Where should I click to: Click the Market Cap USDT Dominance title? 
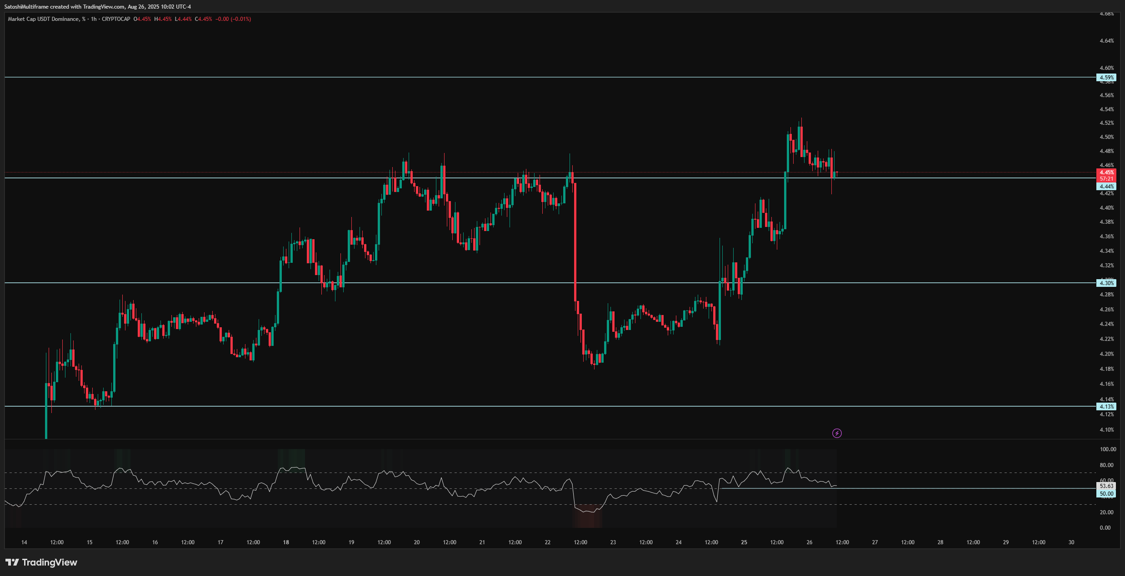coord(46,19)
